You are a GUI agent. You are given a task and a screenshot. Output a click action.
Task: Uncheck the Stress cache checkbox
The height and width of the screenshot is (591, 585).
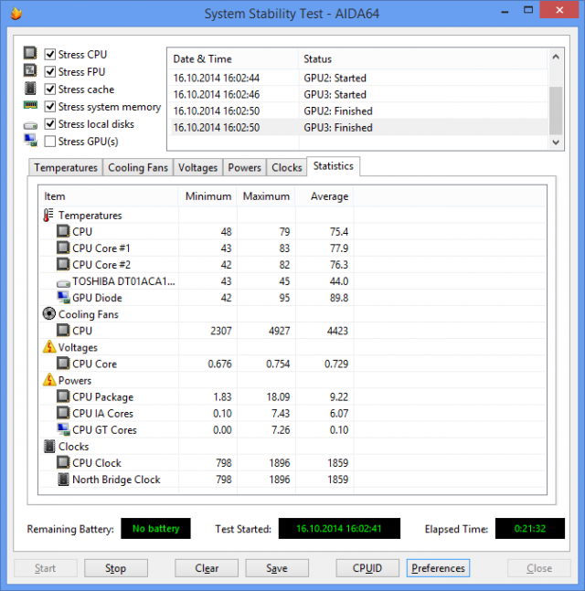tap(49, 89)
